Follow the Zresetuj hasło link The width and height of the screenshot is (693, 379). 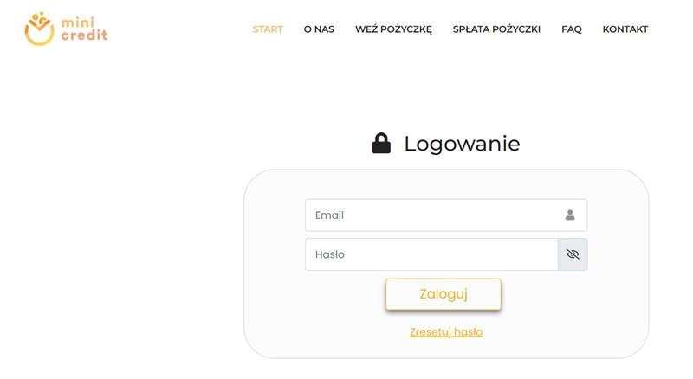click(x=446, y=332)
